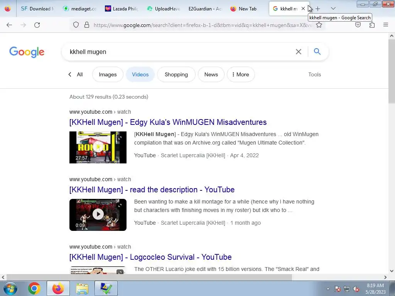Switch to the Download SourceForge tab
Image resolution: width=395 pixels, height=296 pixels.
37,9
